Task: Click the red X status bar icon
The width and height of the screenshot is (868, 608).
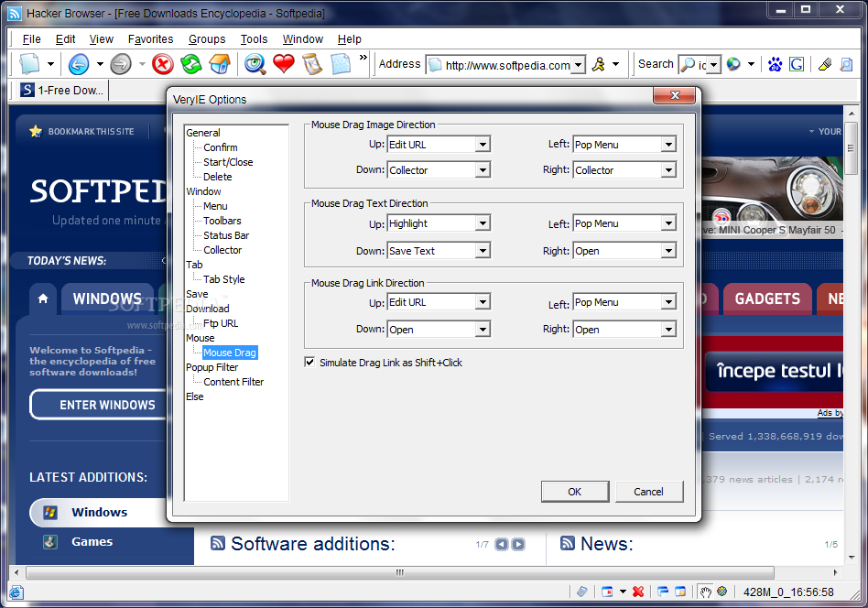Action: [x=638, y=592]
